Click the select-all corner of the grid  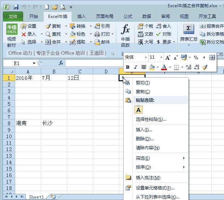pos(9,71)
